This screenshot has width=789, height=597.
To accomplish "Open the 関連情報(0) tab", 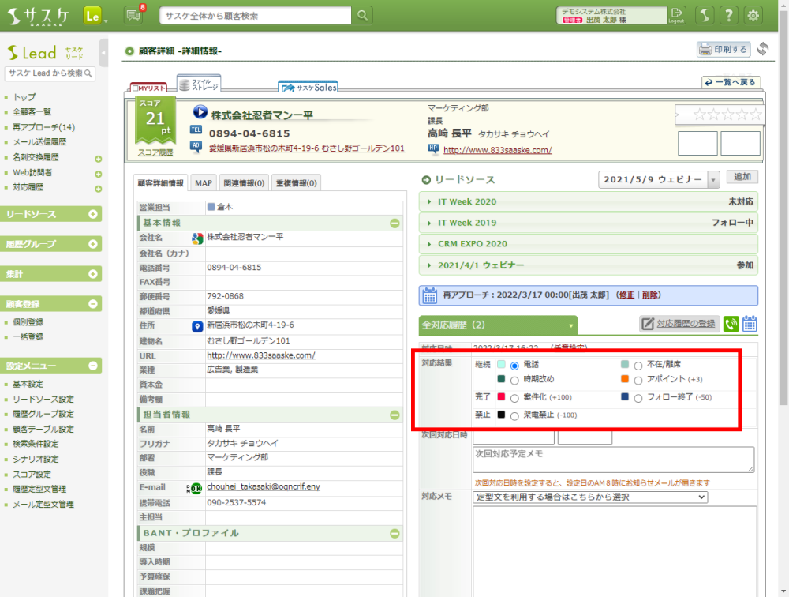I will pos(244,183).
